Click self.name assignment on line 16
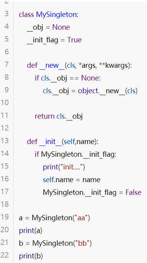The image size is (147, 263). point(58,180)
